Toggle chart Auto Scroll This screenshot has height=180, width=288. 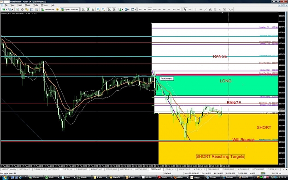[x=109, y=9]
